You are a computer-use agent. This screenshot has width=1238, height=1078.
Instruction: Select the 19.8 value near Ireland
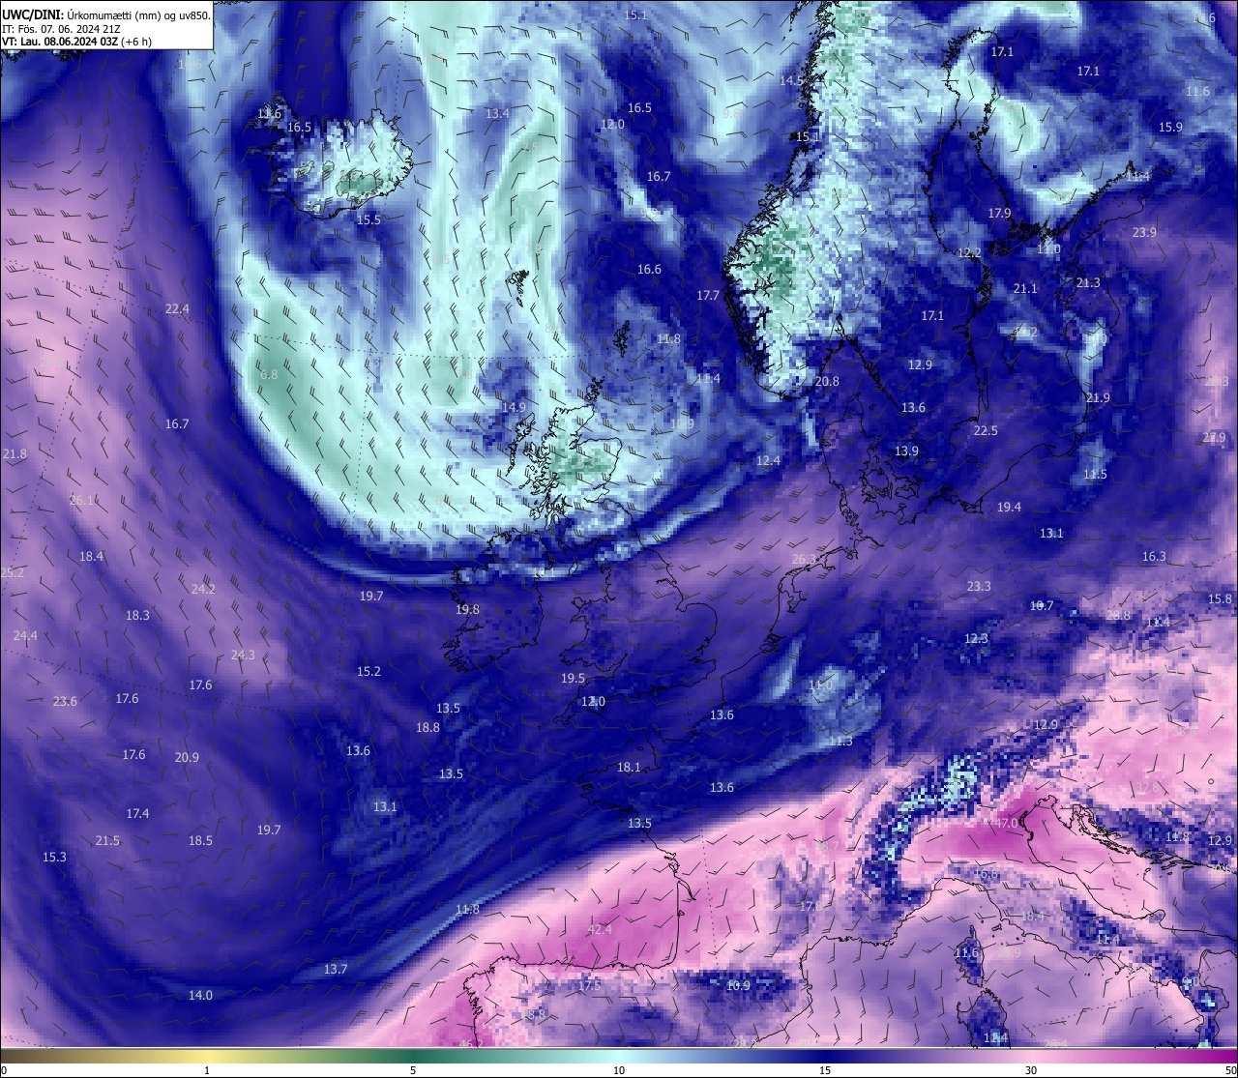coord(467,610)
